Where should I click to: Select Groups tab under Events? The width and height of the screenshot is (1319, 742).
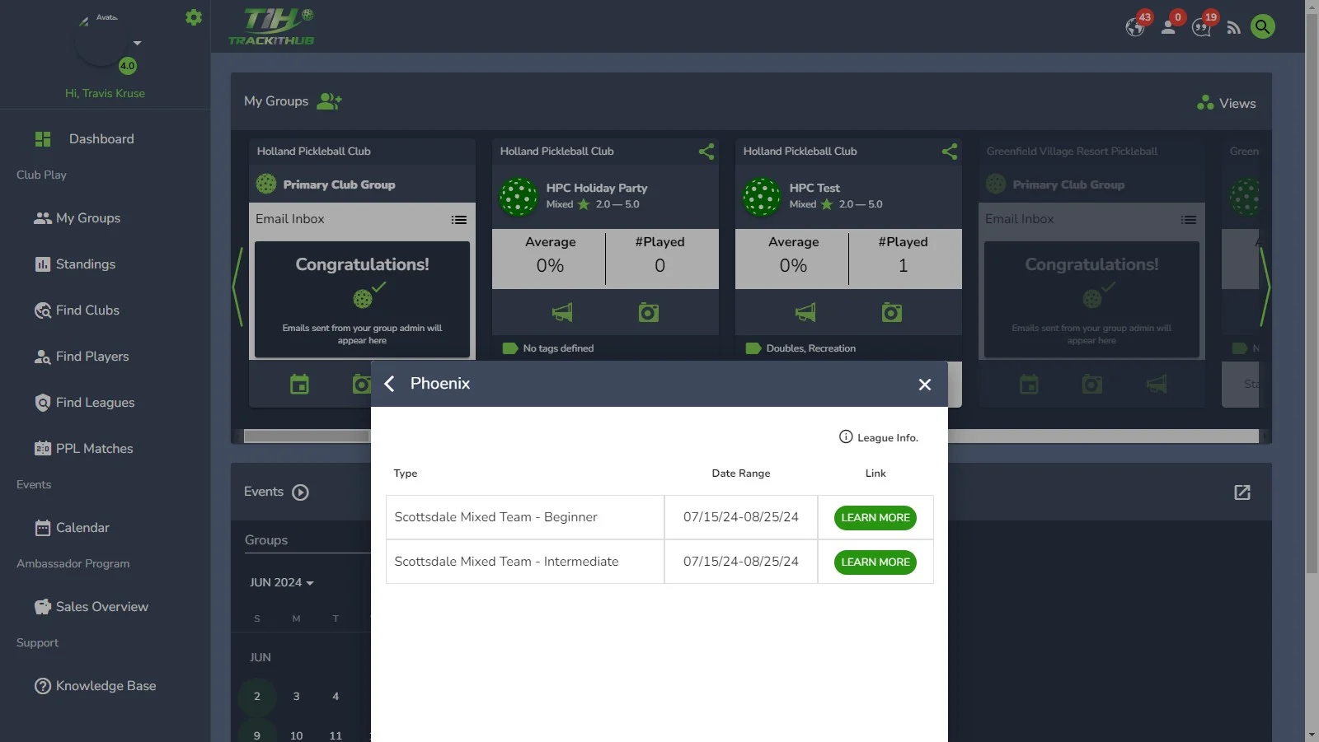(x=266, y=540)
